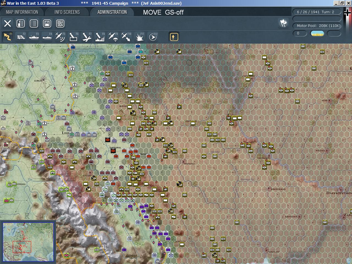The width and height of the screenshot is (352, 264).
Task: Click the white flags icon
Action: tap(283, 23)
